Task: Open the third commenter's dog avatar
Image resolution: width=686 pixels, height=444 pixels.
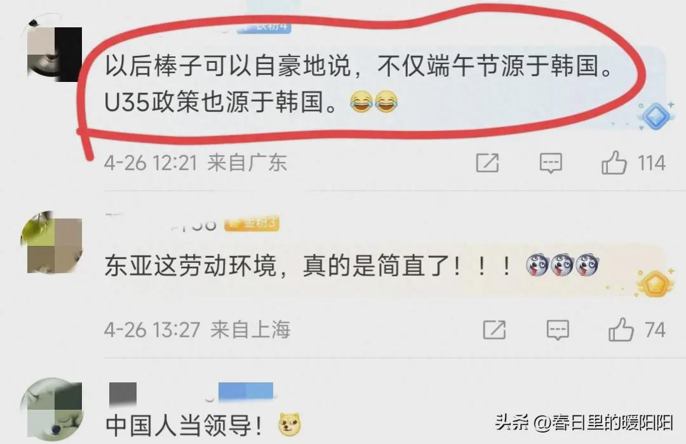Action: (x=53, y=410)
